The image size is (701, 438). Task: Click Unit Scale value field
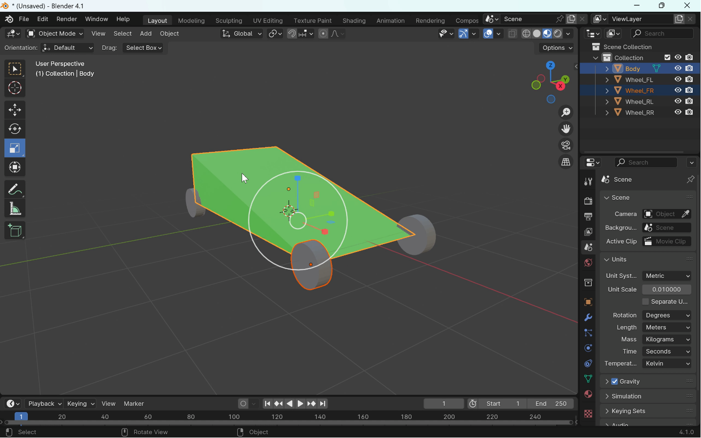pos(667,290)
